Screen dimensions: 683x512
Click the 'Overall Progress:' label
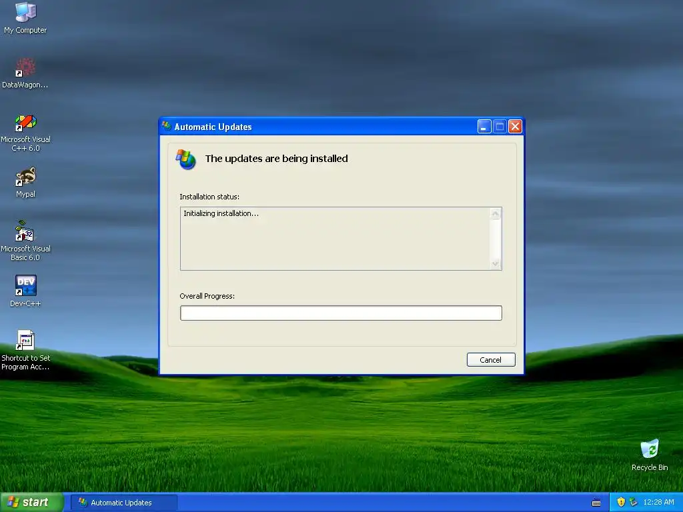207,296
